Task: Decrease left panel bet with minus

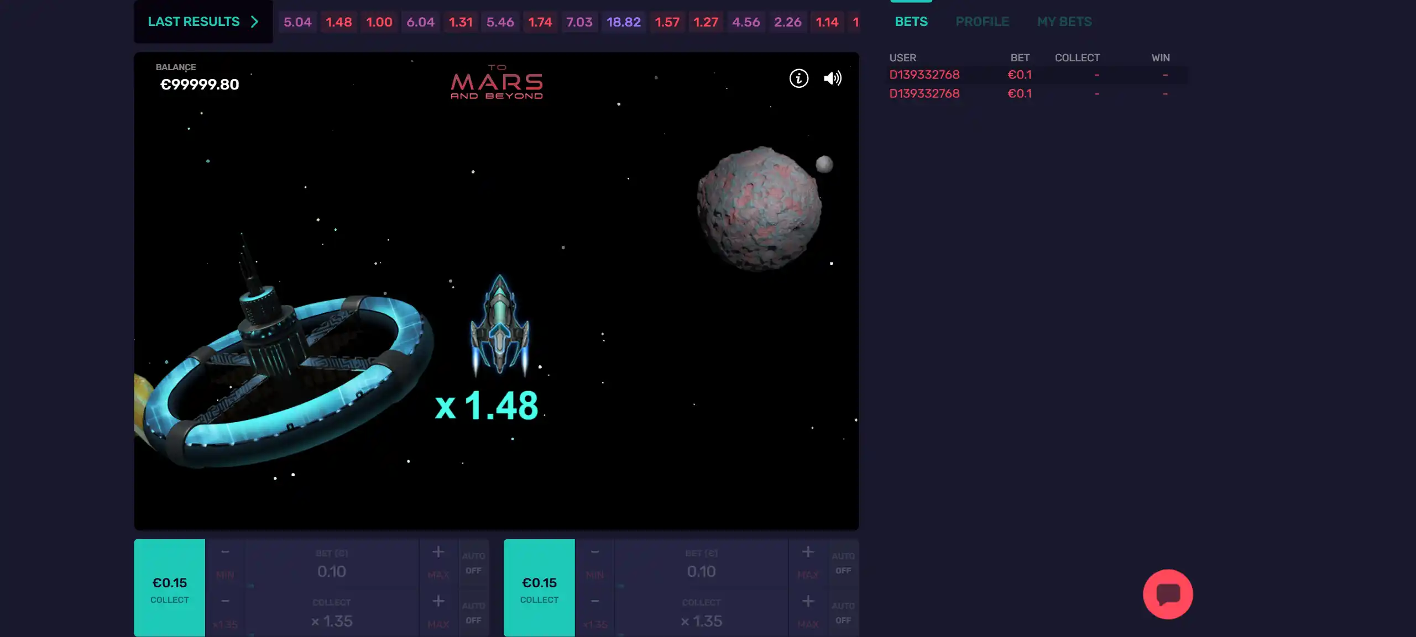Action: (x=225, y=552)
